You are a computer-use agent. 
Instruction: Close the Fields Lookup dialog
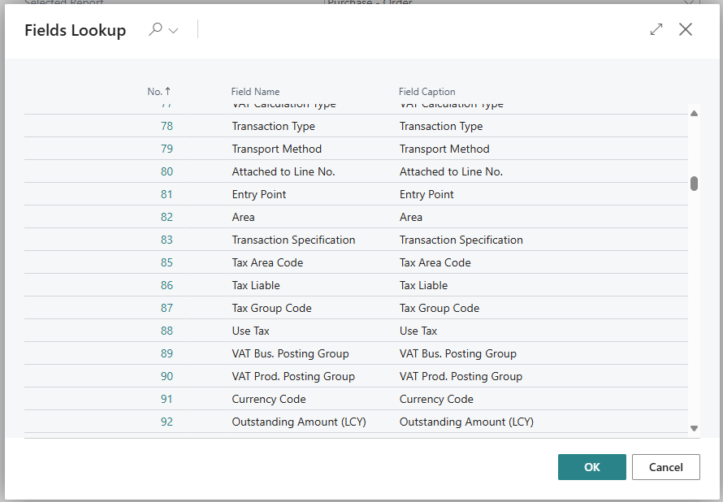pos(686,29)
